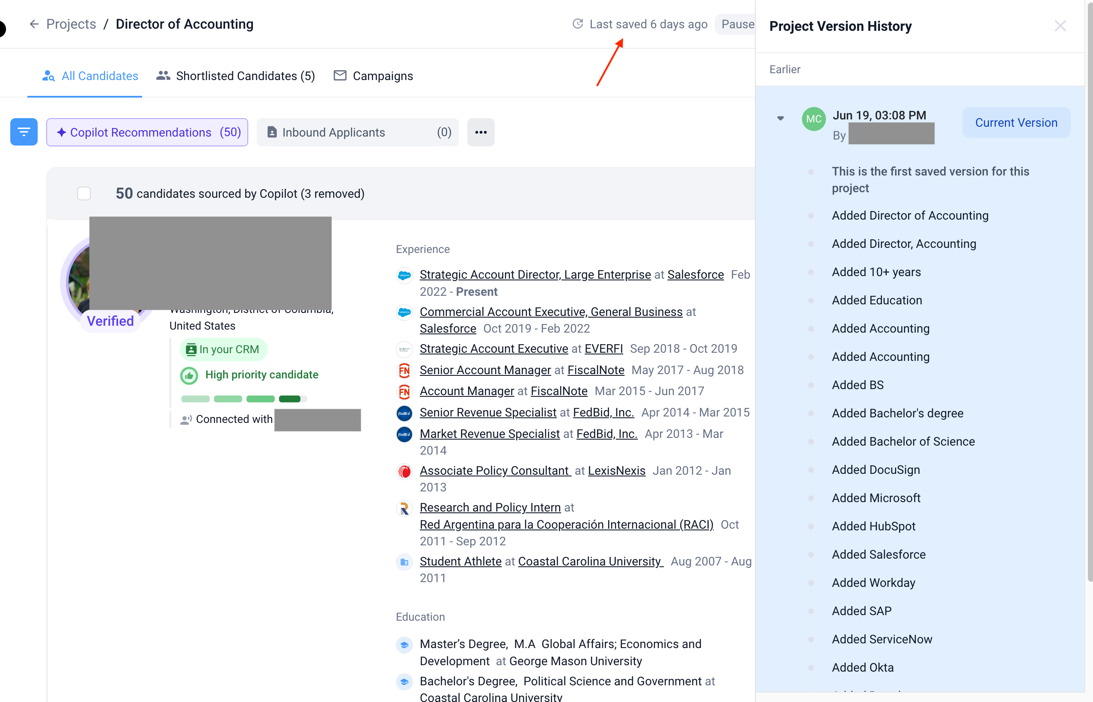Click the Verified badge on candidate photo
Image resolution: width=1093 pixels, height=702 pixels.
(x=110, y=321)
